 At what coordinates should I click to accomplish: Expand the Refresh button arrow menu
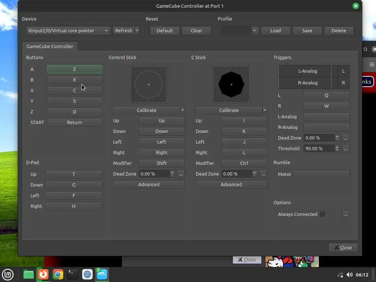pyautogui.click(x=137, y=30)
